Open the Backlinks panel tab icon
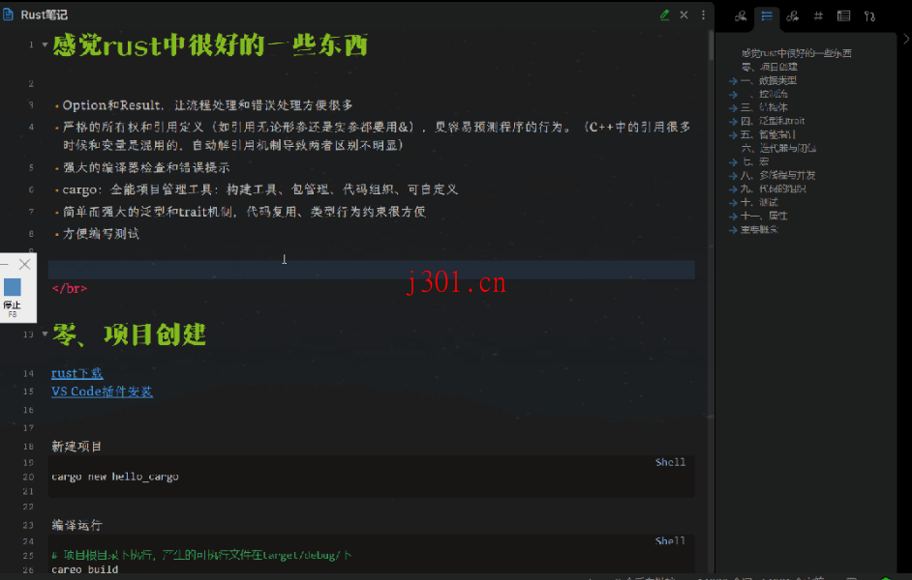The height and width of the screenshot is (580, 912). [741, 16]
